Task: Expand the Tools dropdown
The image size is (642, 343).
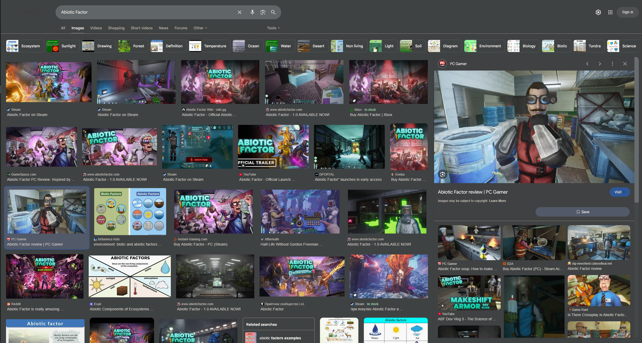Action: click(x=273, y=28)
